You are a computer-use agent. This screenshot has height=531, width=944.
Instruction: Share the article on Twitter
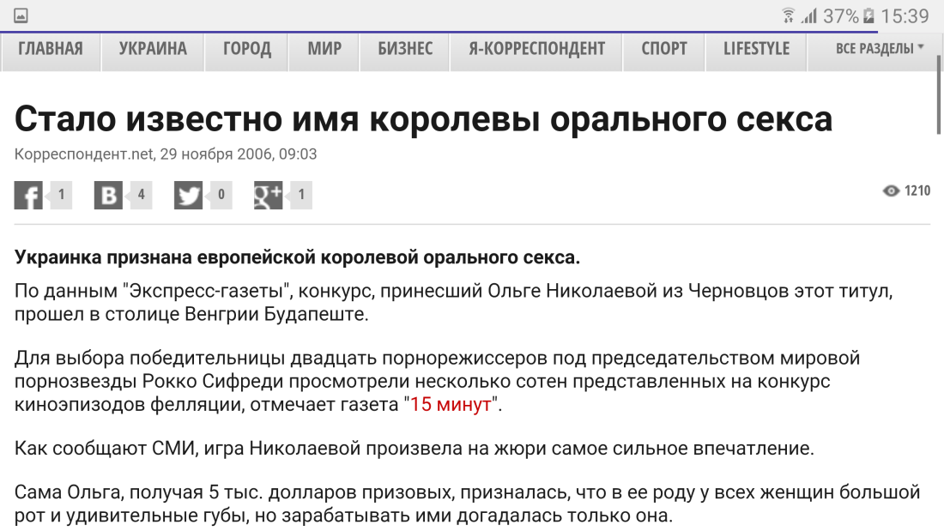click(191, 195)
